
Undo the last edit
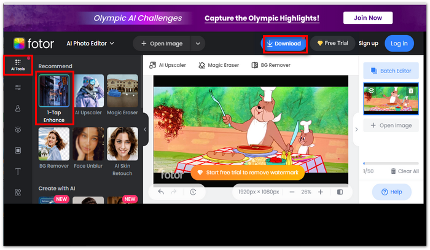161,192
